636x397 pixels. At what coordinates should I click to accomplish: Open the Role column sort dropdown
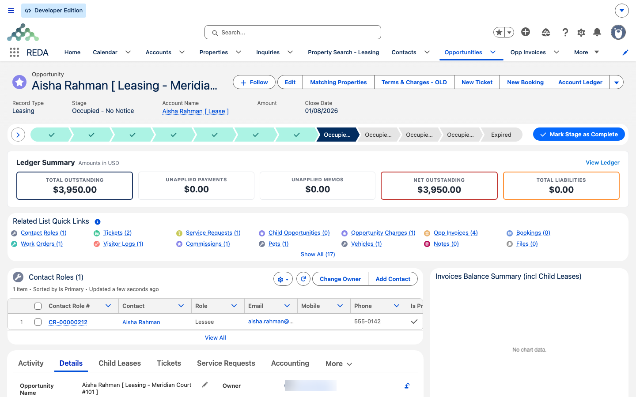tap(234, 306)
